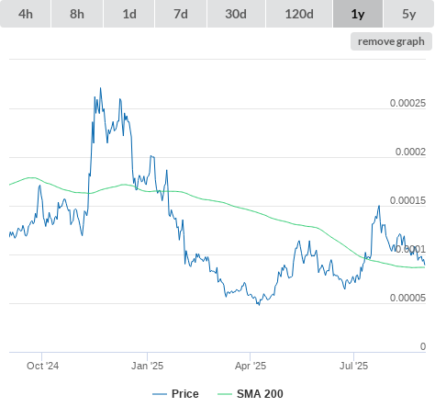Select the 4h time range tab
The height and width of the screenshot is (418, 435).
pyautogui.click(x=26, y=14)
